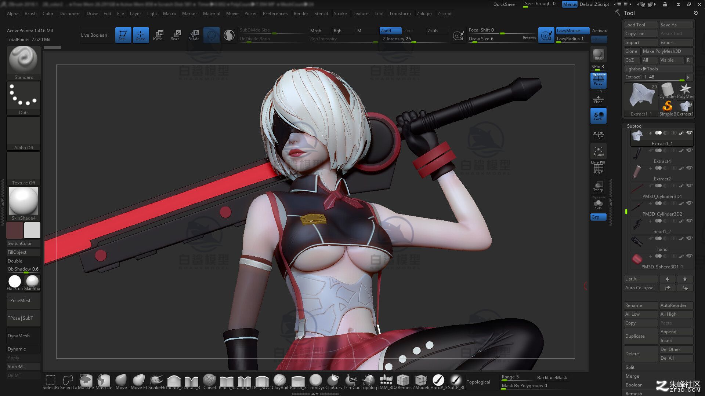Toggle Local symmetry icon

point(599,115)
